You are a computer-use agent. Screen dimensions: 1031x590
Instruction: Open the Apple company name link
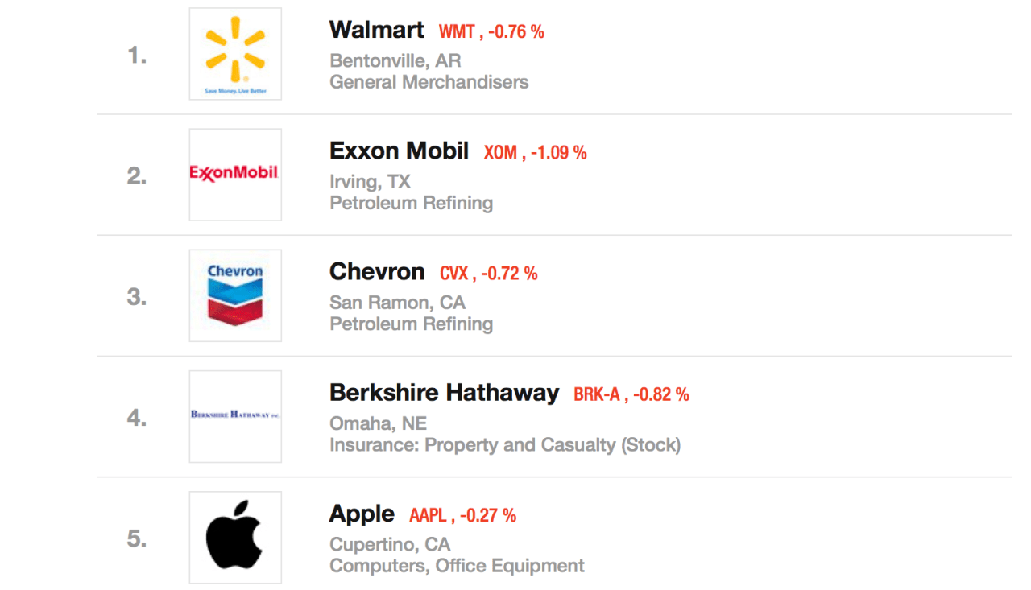pyautogui.click(x=362, y=514)
